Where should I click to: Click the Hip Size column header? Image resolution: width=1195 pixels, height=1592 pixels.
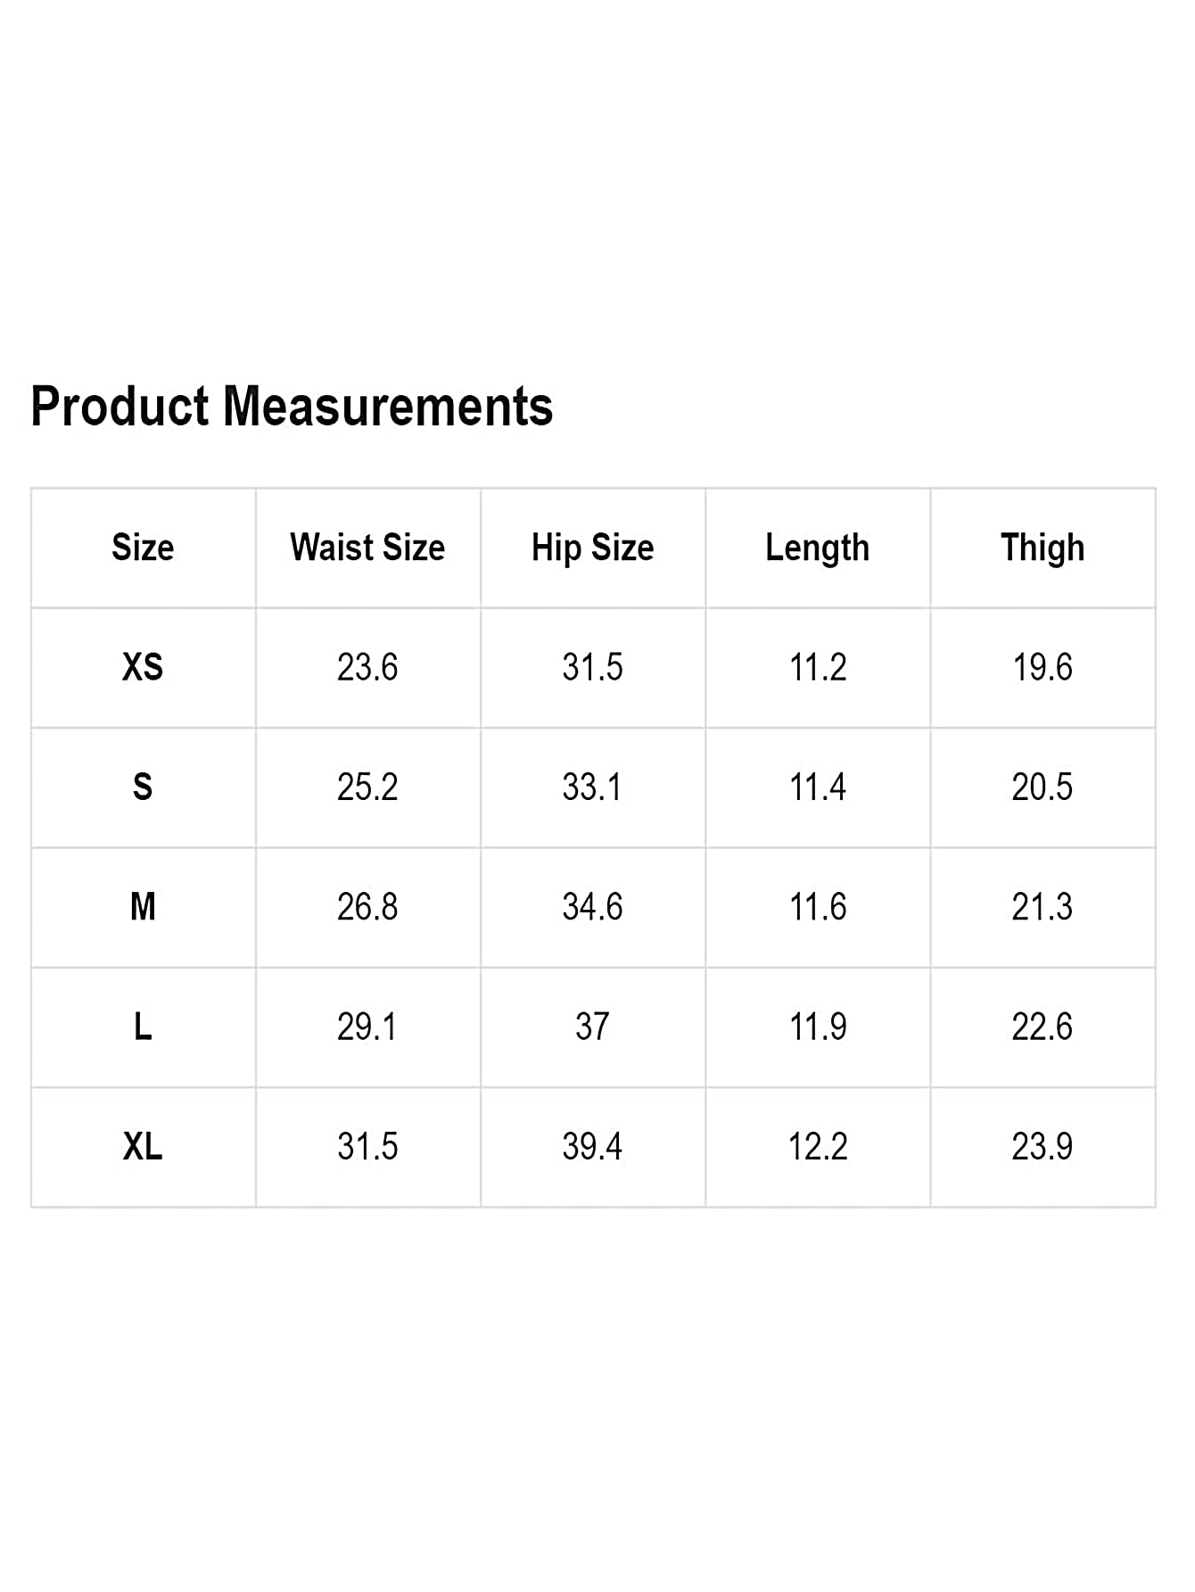[x=592, y=548]
